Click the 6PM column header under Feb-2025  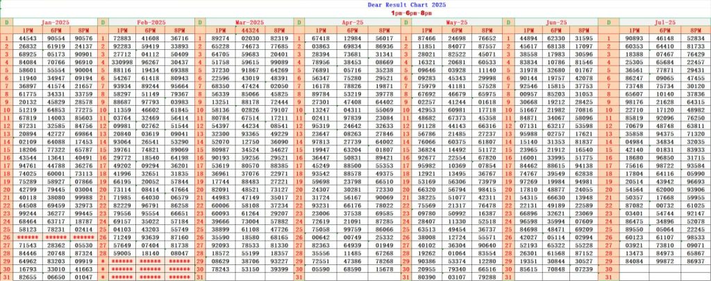coord(150,30)
